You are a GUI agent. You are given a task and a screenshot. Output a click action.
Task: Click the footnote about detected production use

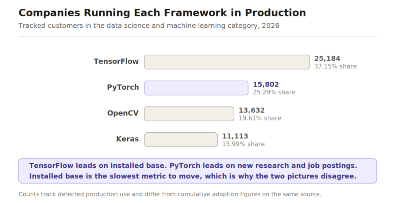pos(170,194)
